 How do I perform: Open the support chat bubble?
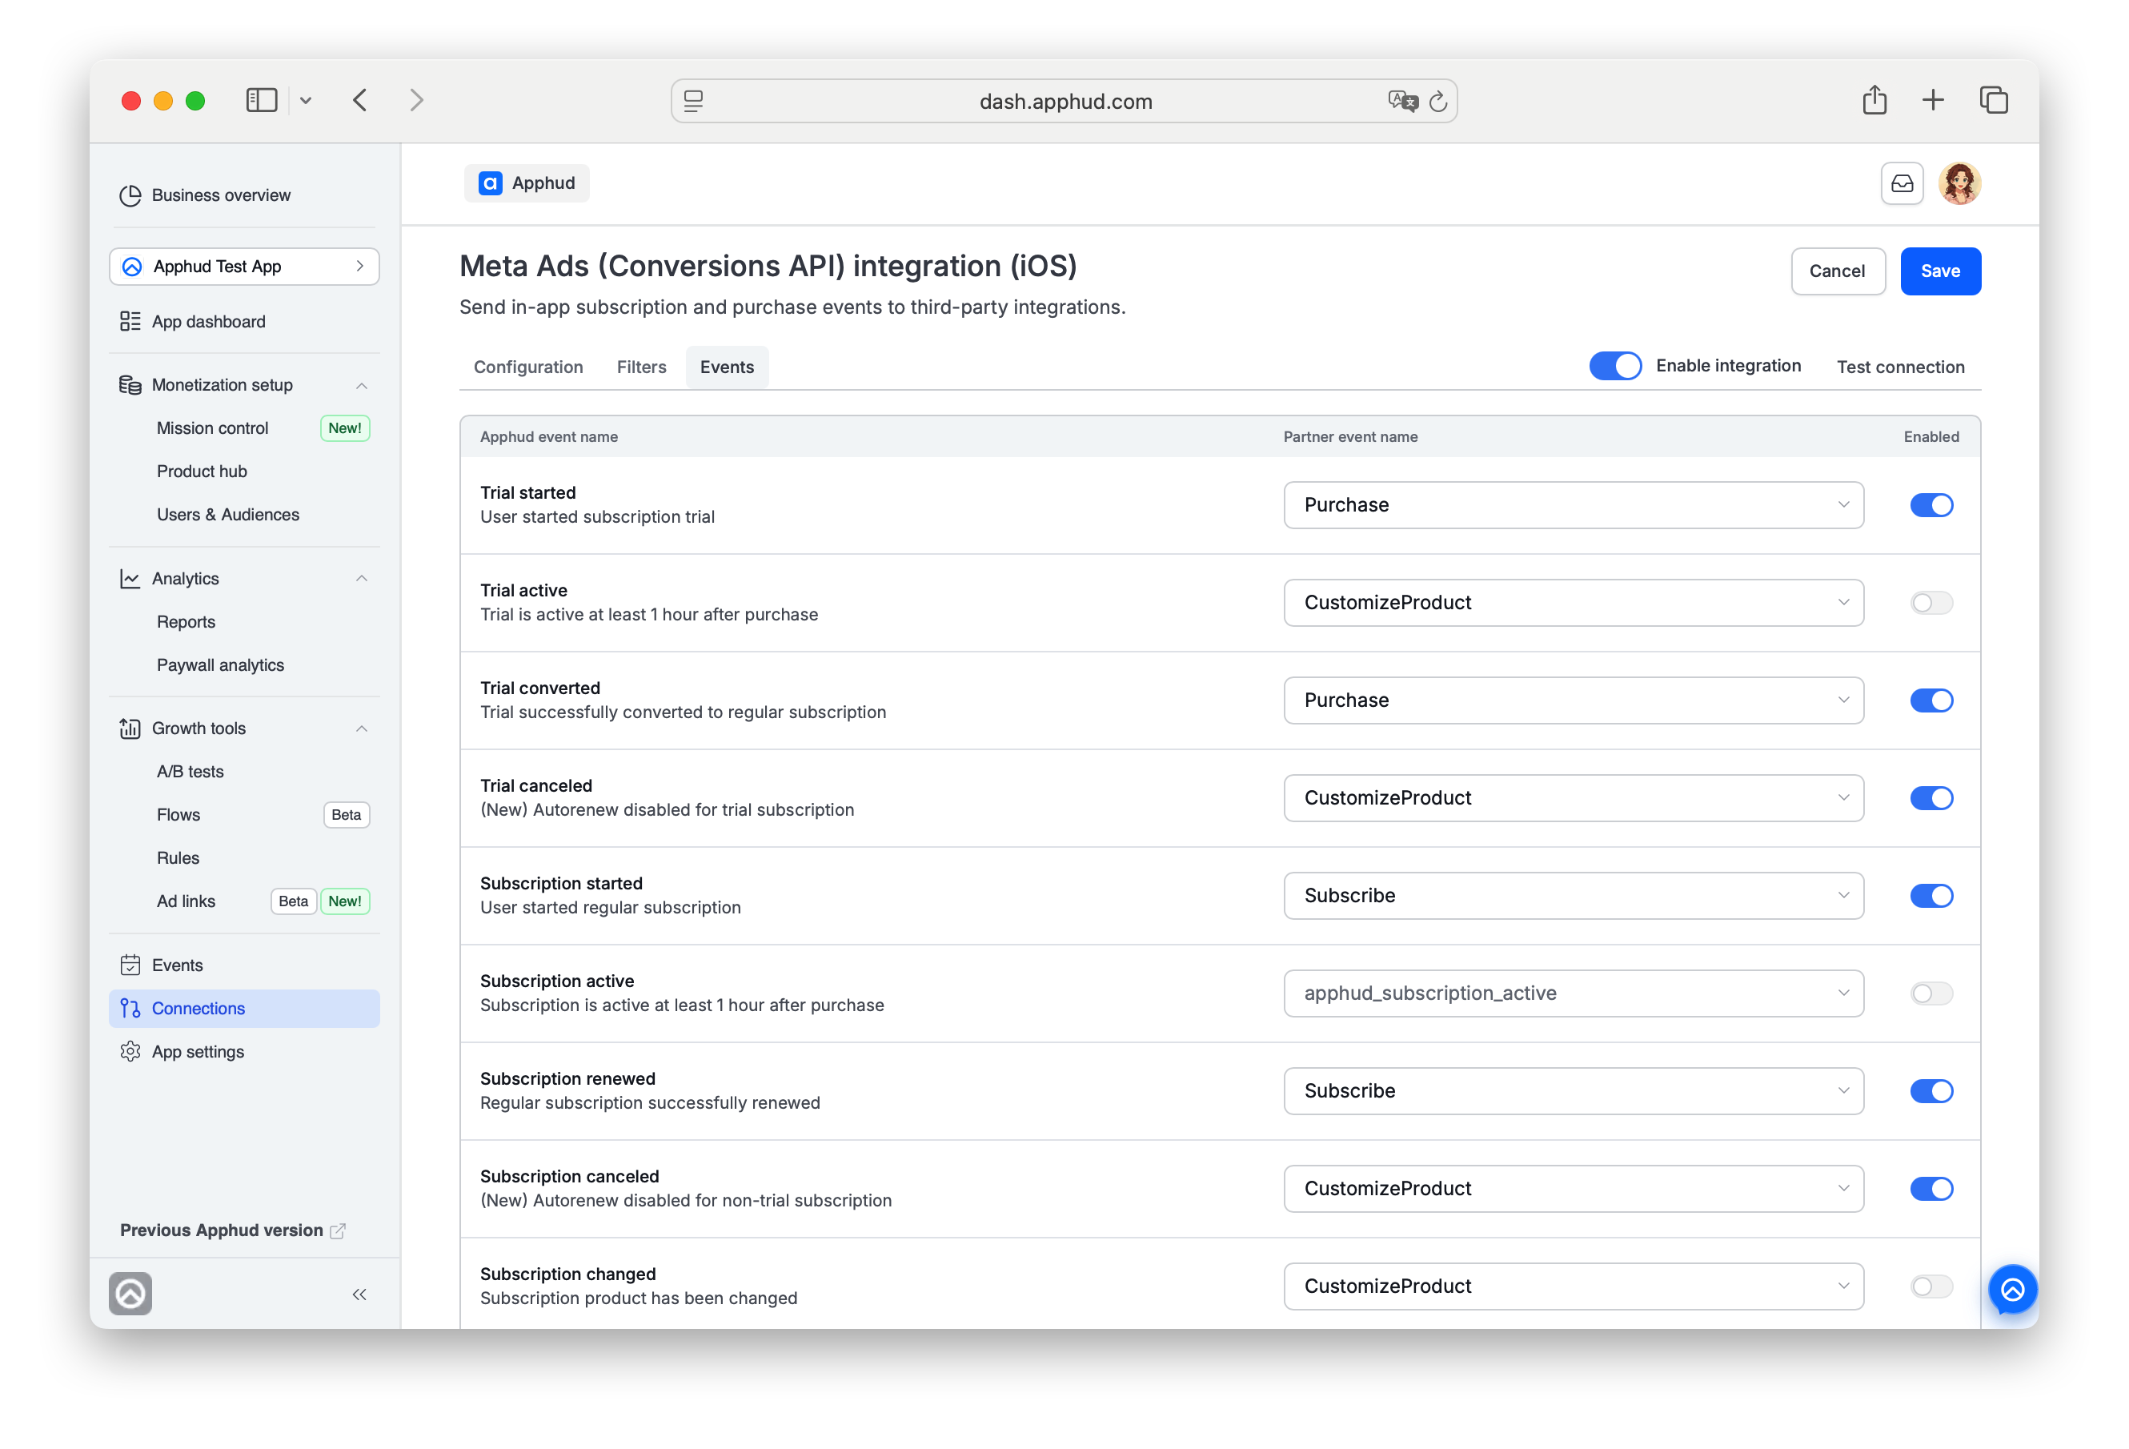coord(2013,1290)
